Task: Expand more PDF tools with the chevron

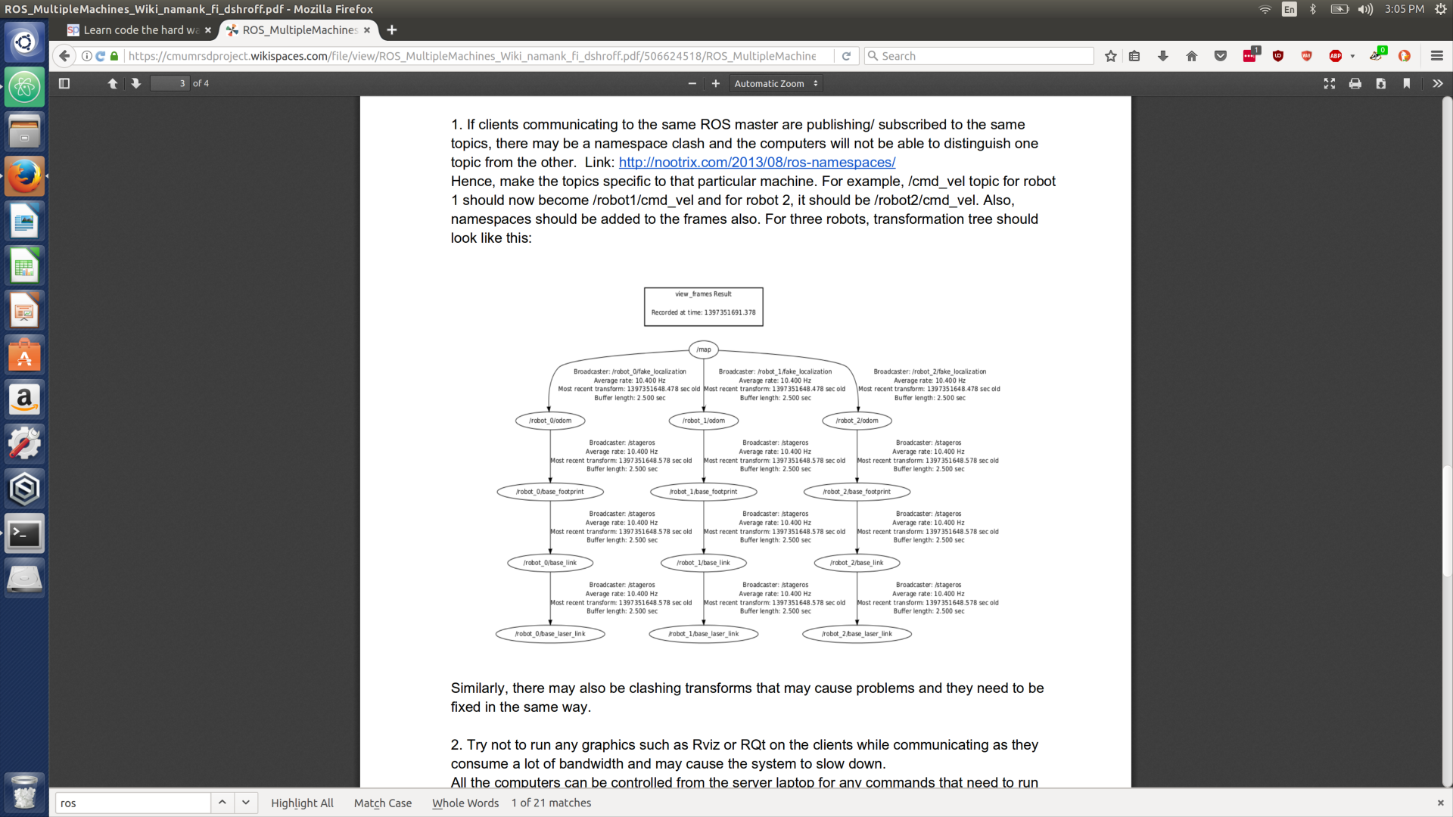Action: (x=1437, y=83)
